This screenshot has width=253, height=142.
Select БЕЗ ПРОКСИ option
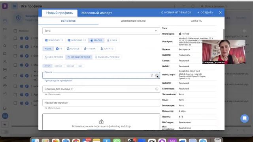[54, 57]
